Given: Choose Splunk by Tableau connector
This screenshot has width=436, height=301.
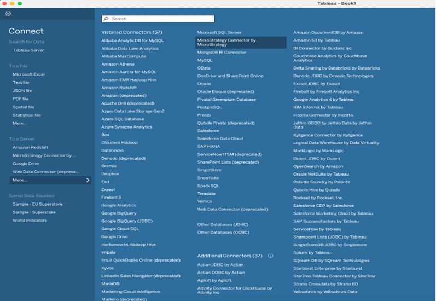Looking at the screenshot, I should (312, 253).
